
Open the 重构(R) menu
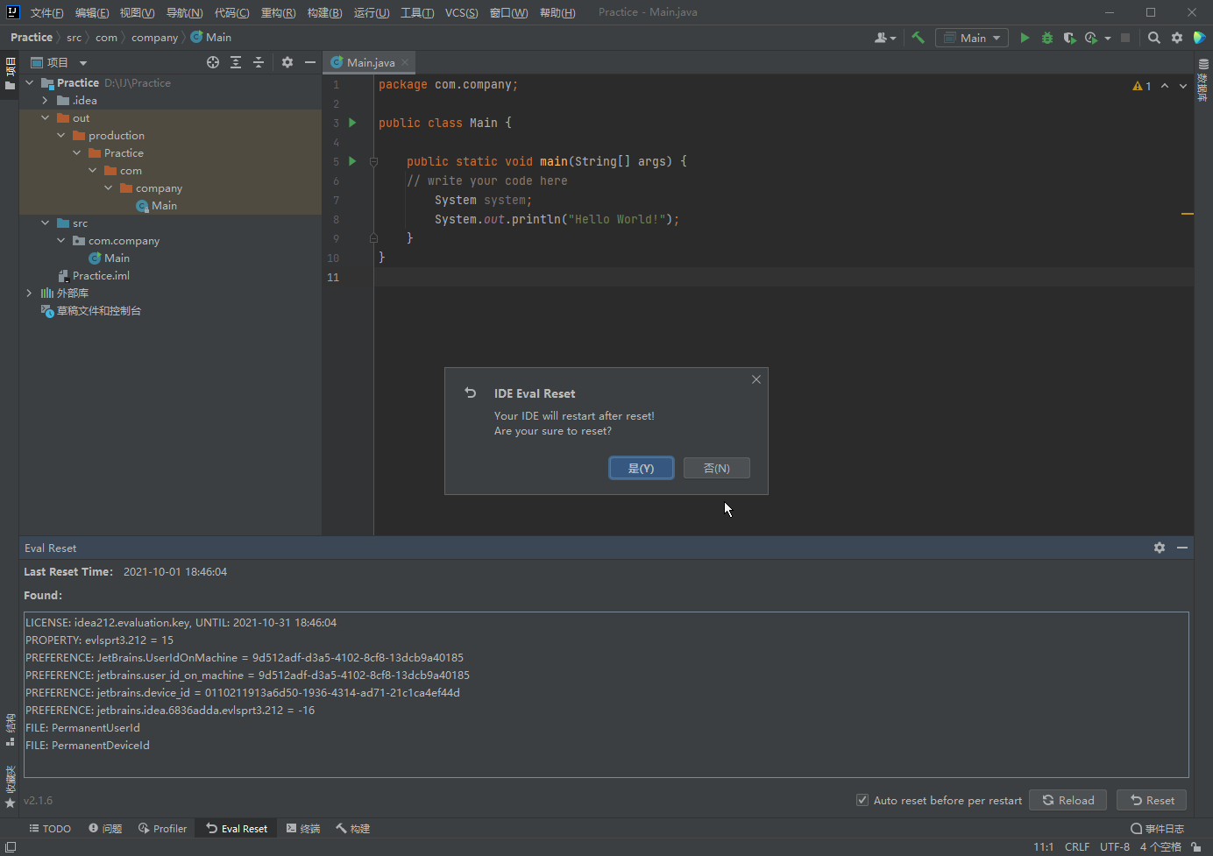click(278, 12)
